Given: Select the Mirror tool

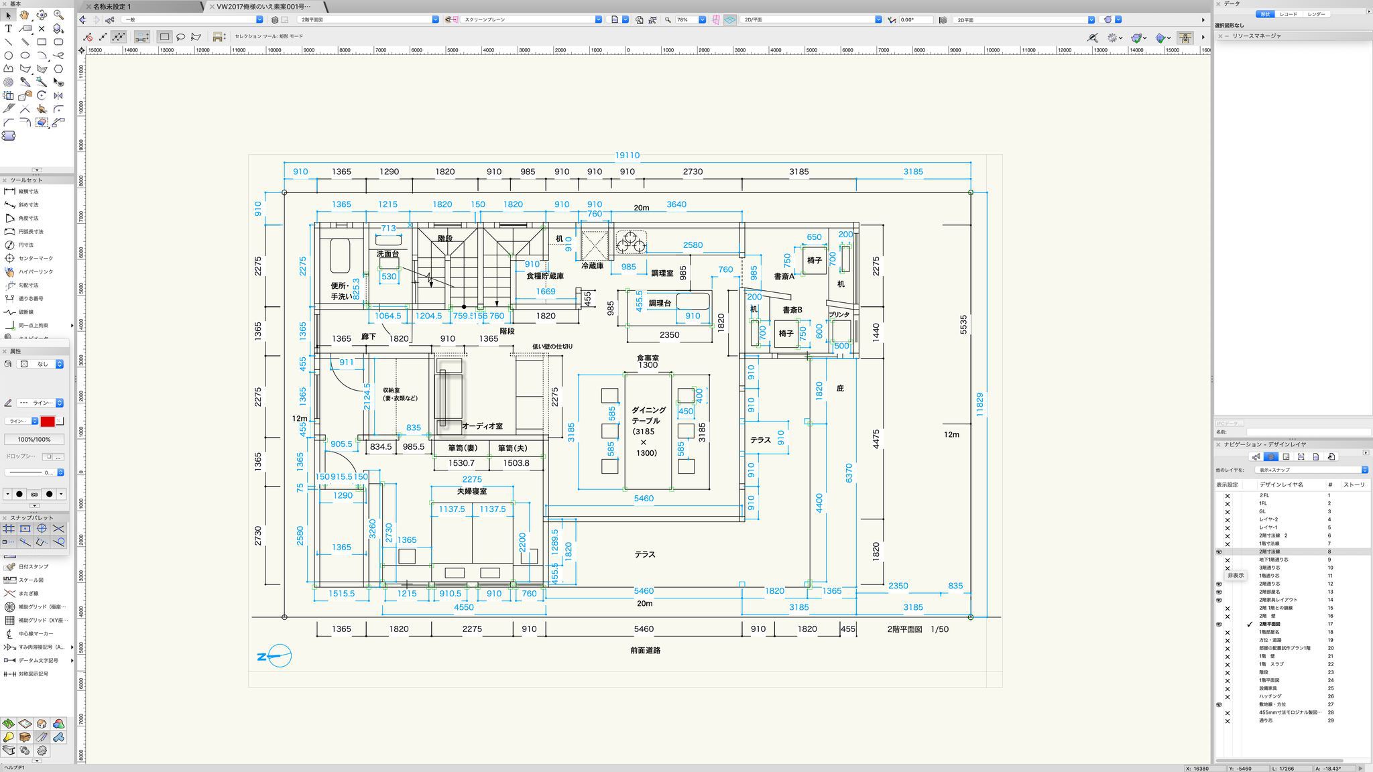Looking at the screenshot, I should 58,96.
